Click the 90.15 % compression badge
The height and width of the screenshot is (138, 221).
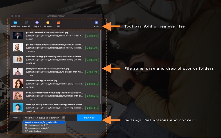click(x=92, y=60)
